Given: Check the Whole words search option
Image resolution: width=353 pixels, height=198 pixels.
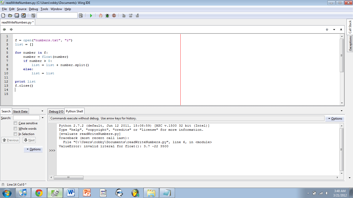Looking at the screenshot, I should coord(15,128).
